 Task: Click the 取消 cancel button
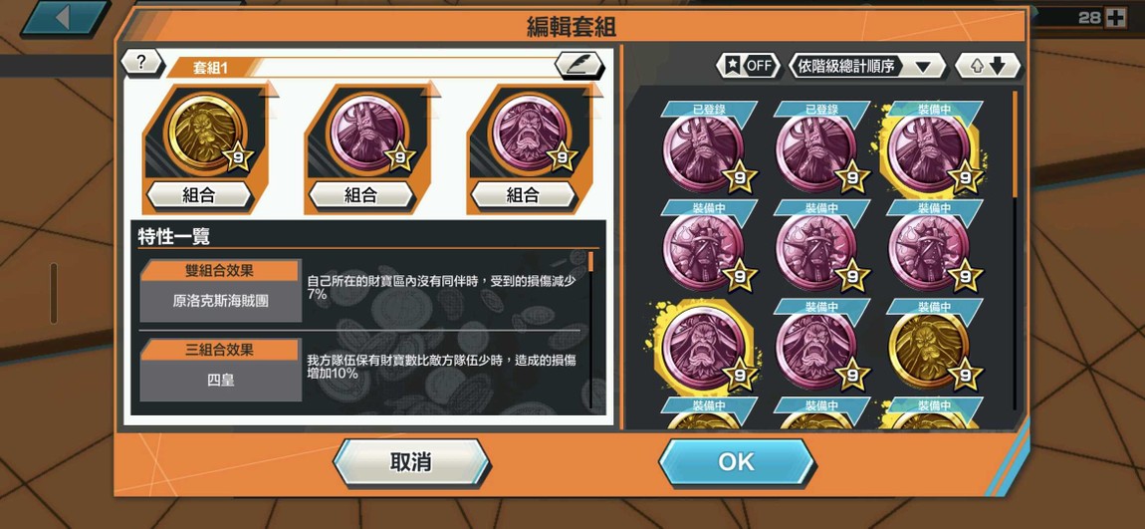(x=411, y=462)
